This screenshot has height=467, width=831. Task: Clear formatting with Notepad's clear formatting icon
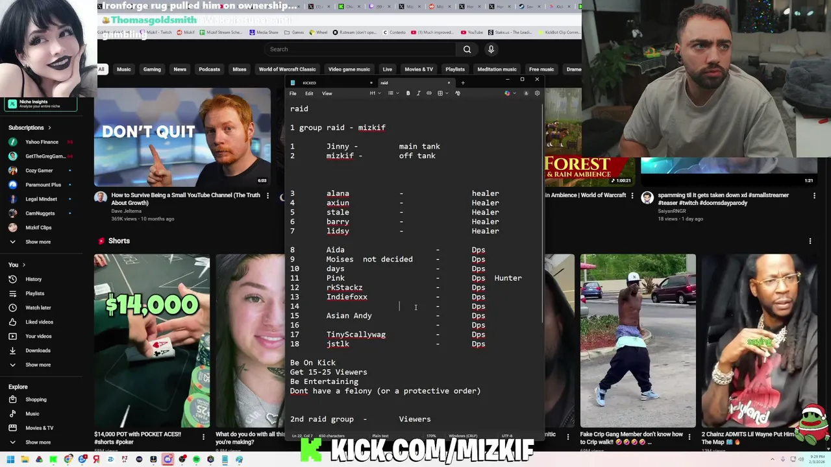[x=458, y=93]
